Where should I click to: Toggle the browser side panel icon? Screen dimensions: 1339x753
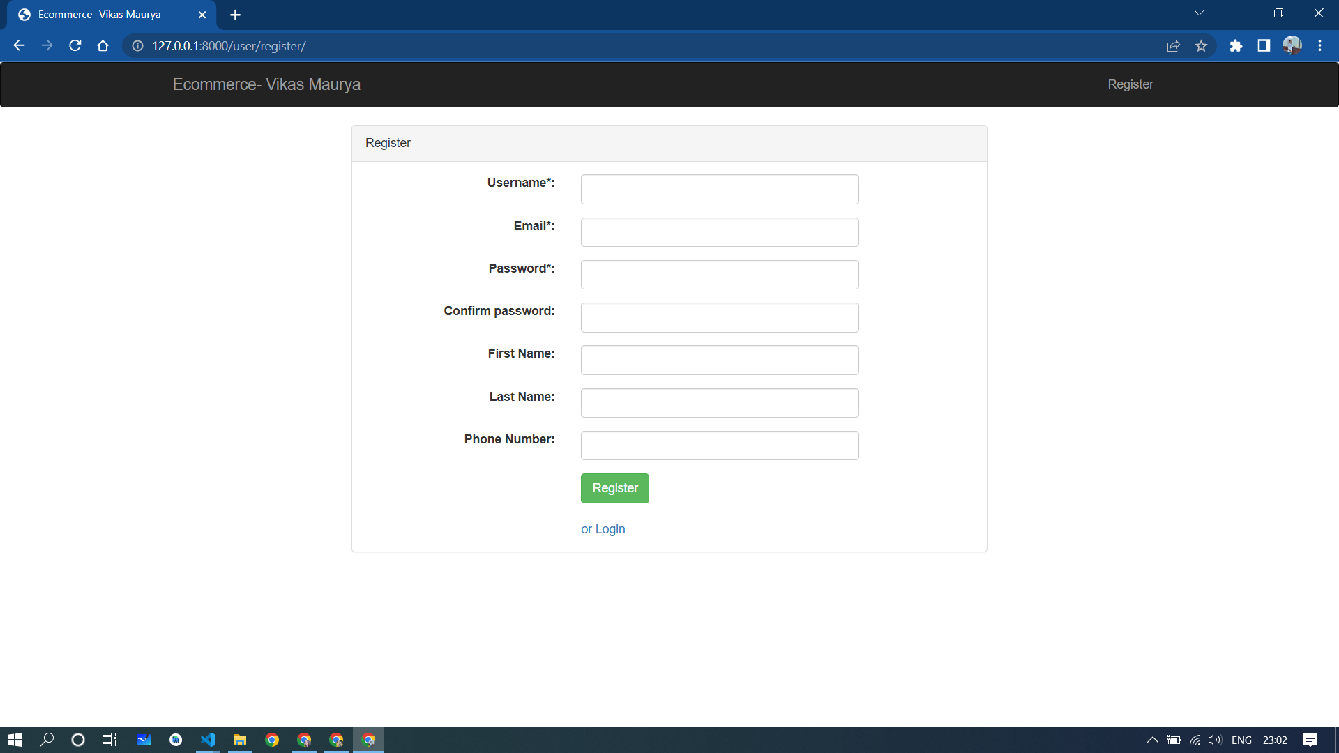click(x=1264, y=45)
